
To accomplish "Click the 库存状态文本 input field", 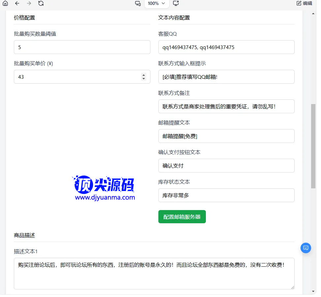I will click(x=226, y=195).
